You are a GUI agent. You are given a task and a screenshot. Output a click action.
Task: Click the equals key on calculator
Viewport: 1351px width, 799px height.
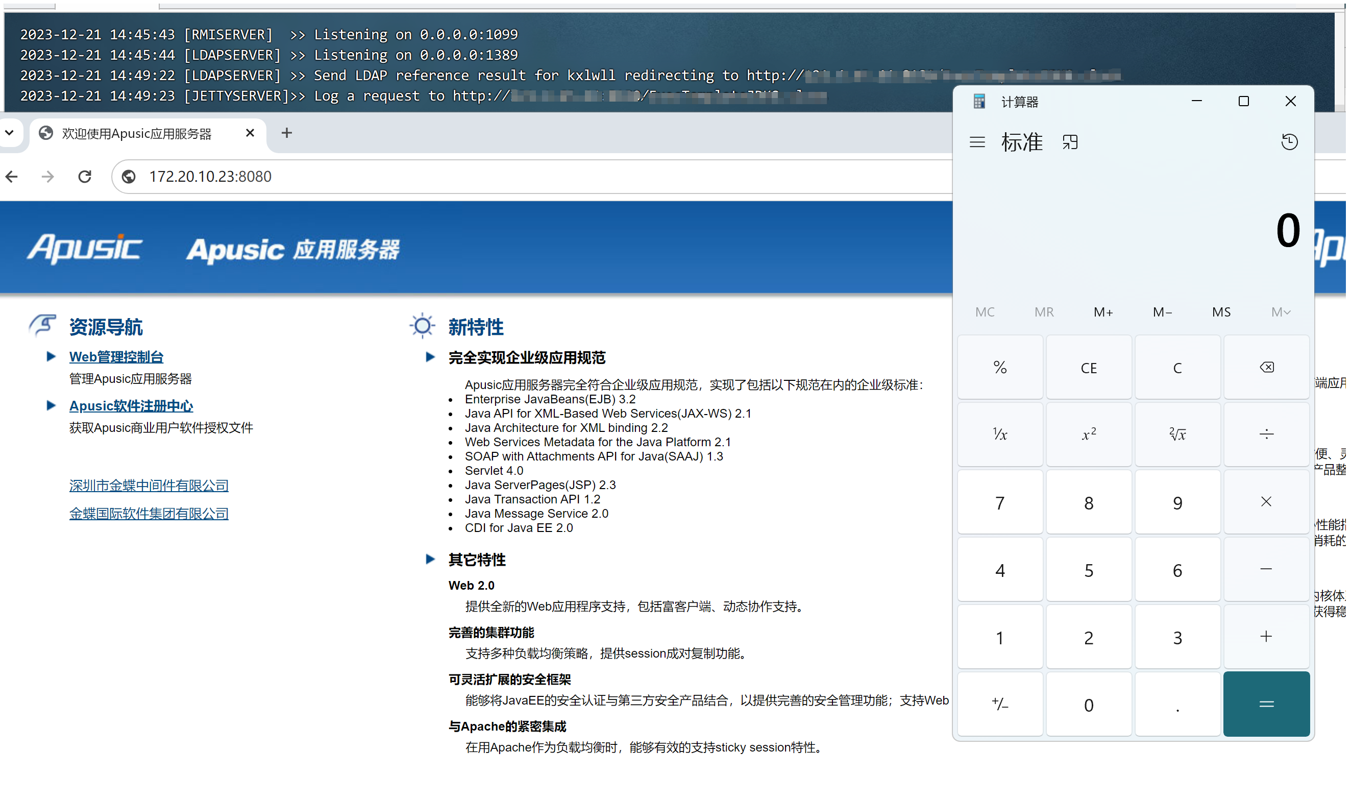pyautogui.click(x=1266, y=704)
